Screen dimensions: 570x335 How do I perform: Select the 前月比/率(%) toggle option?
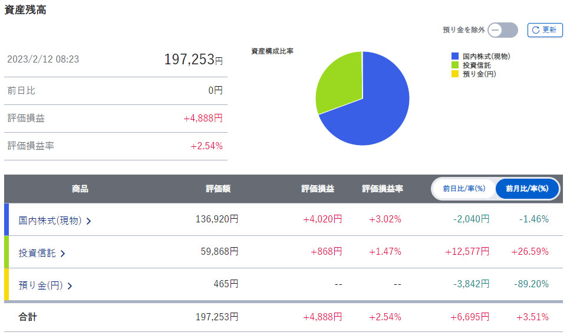click(526, 189)
